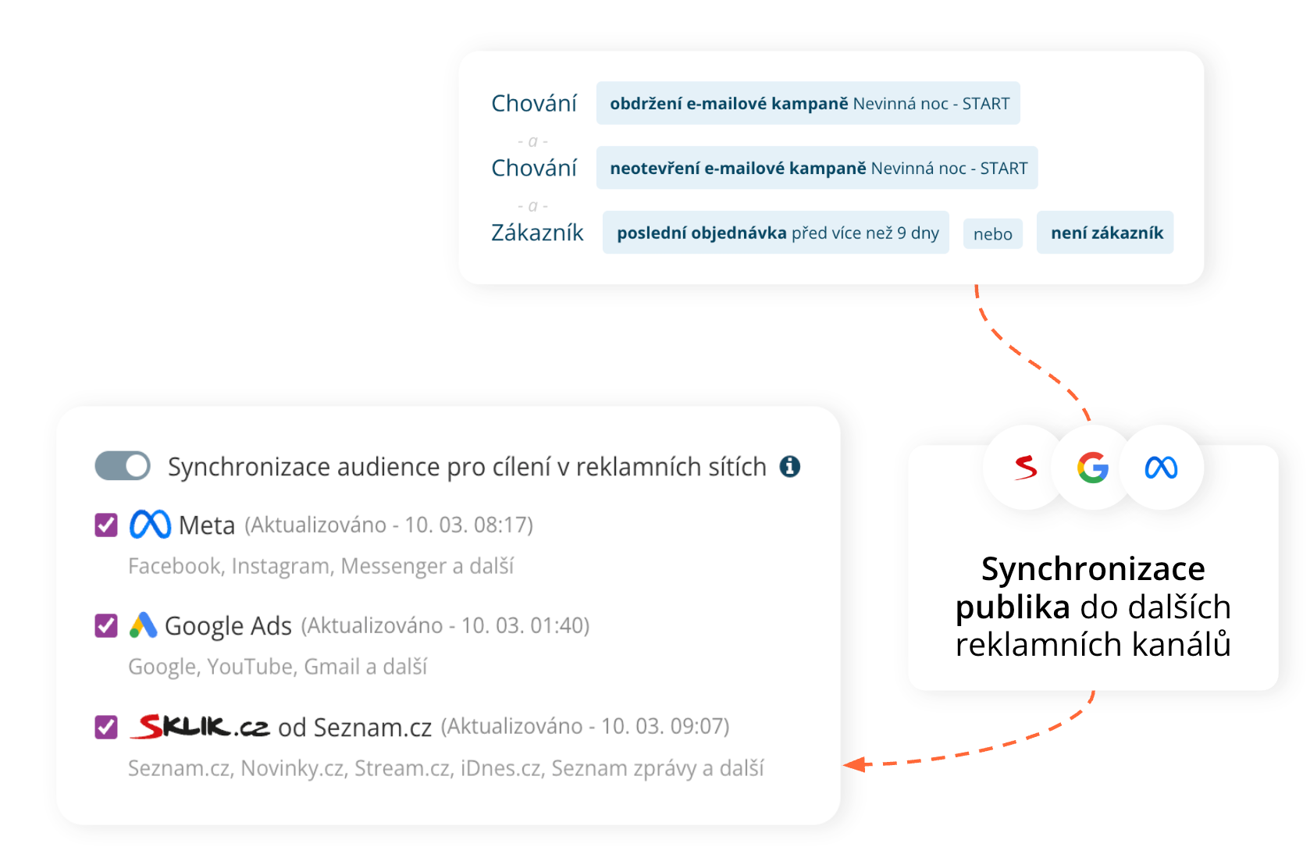
Task: Click the Google Ads logo icon
Action: click(143, 625)
